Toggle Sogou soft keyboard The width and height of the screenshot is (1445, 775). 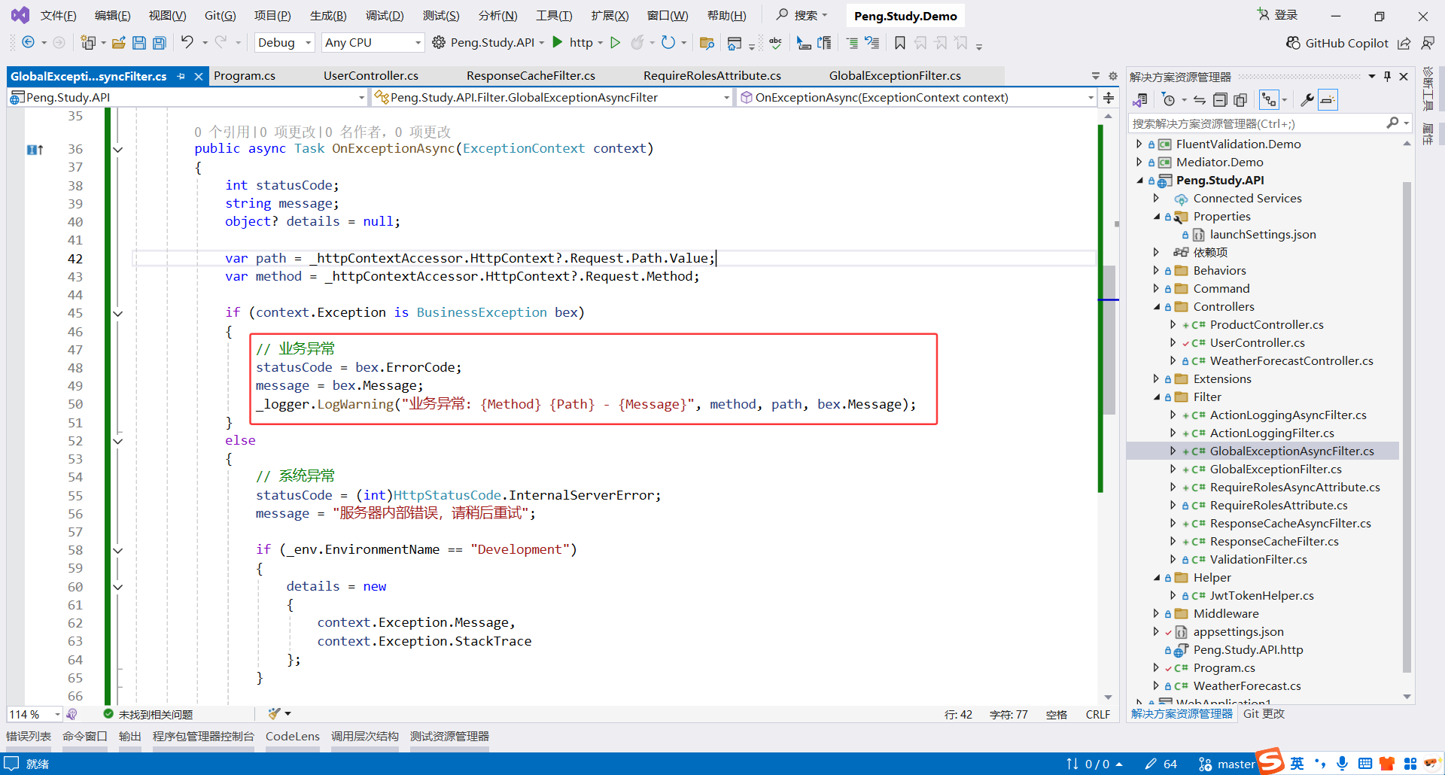(1365, 764)
